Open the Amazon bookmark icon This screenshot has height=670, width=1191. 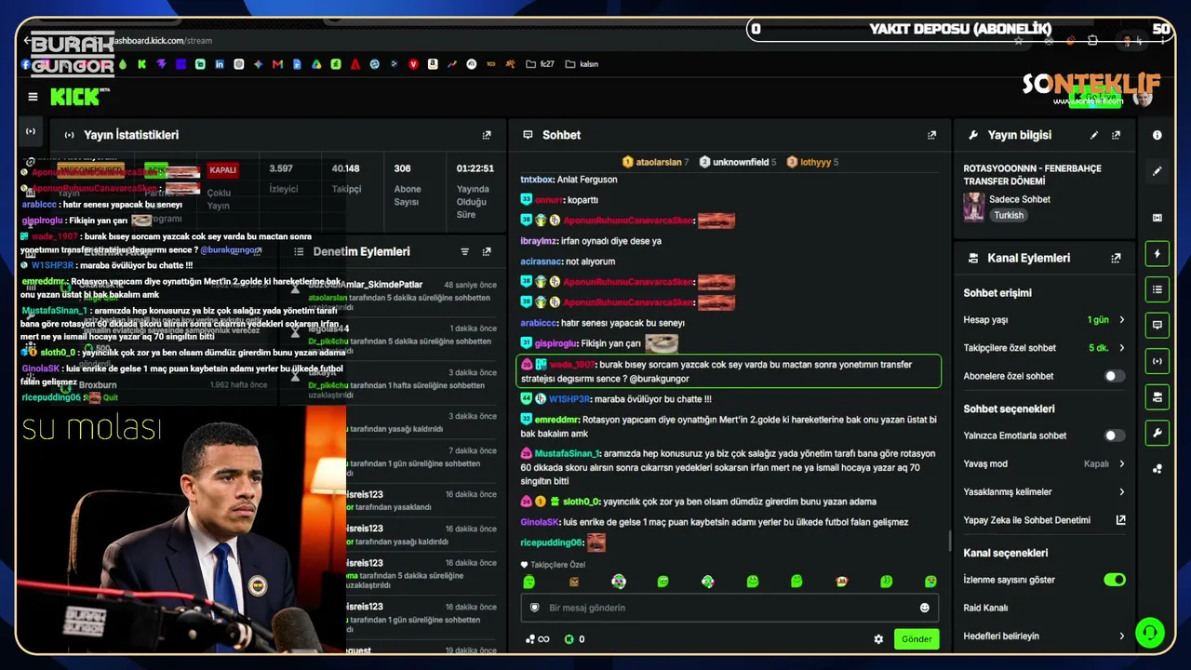(433, 64)
